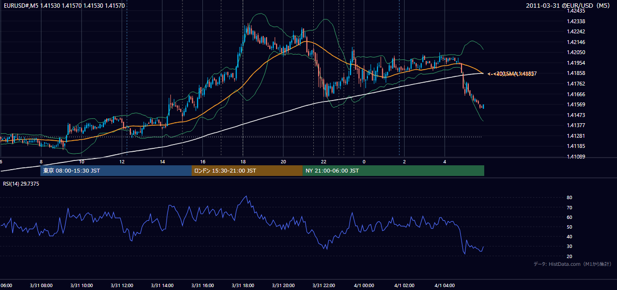Viewport: 617px width, 290px height.
Task: Click price axis label 1.42242
Action: point(576,31)
